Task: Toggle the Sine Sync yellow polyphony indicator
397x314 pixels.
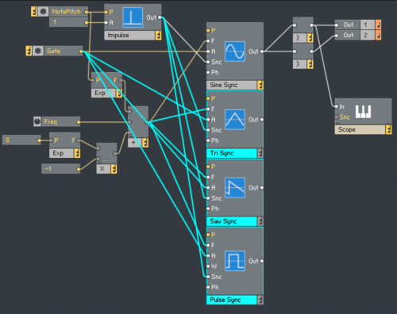Action: click(260, 85)
